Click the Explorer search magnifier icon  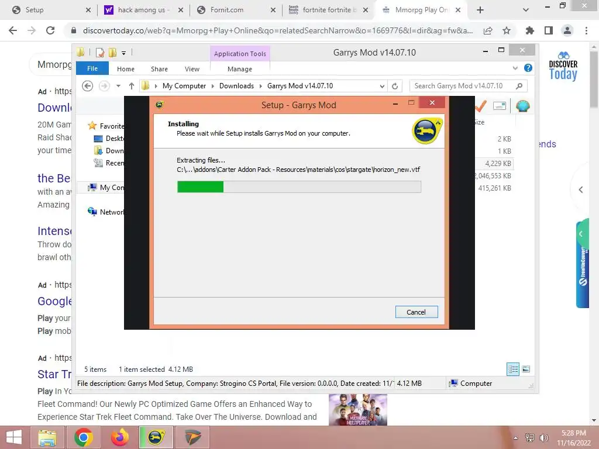519,86
